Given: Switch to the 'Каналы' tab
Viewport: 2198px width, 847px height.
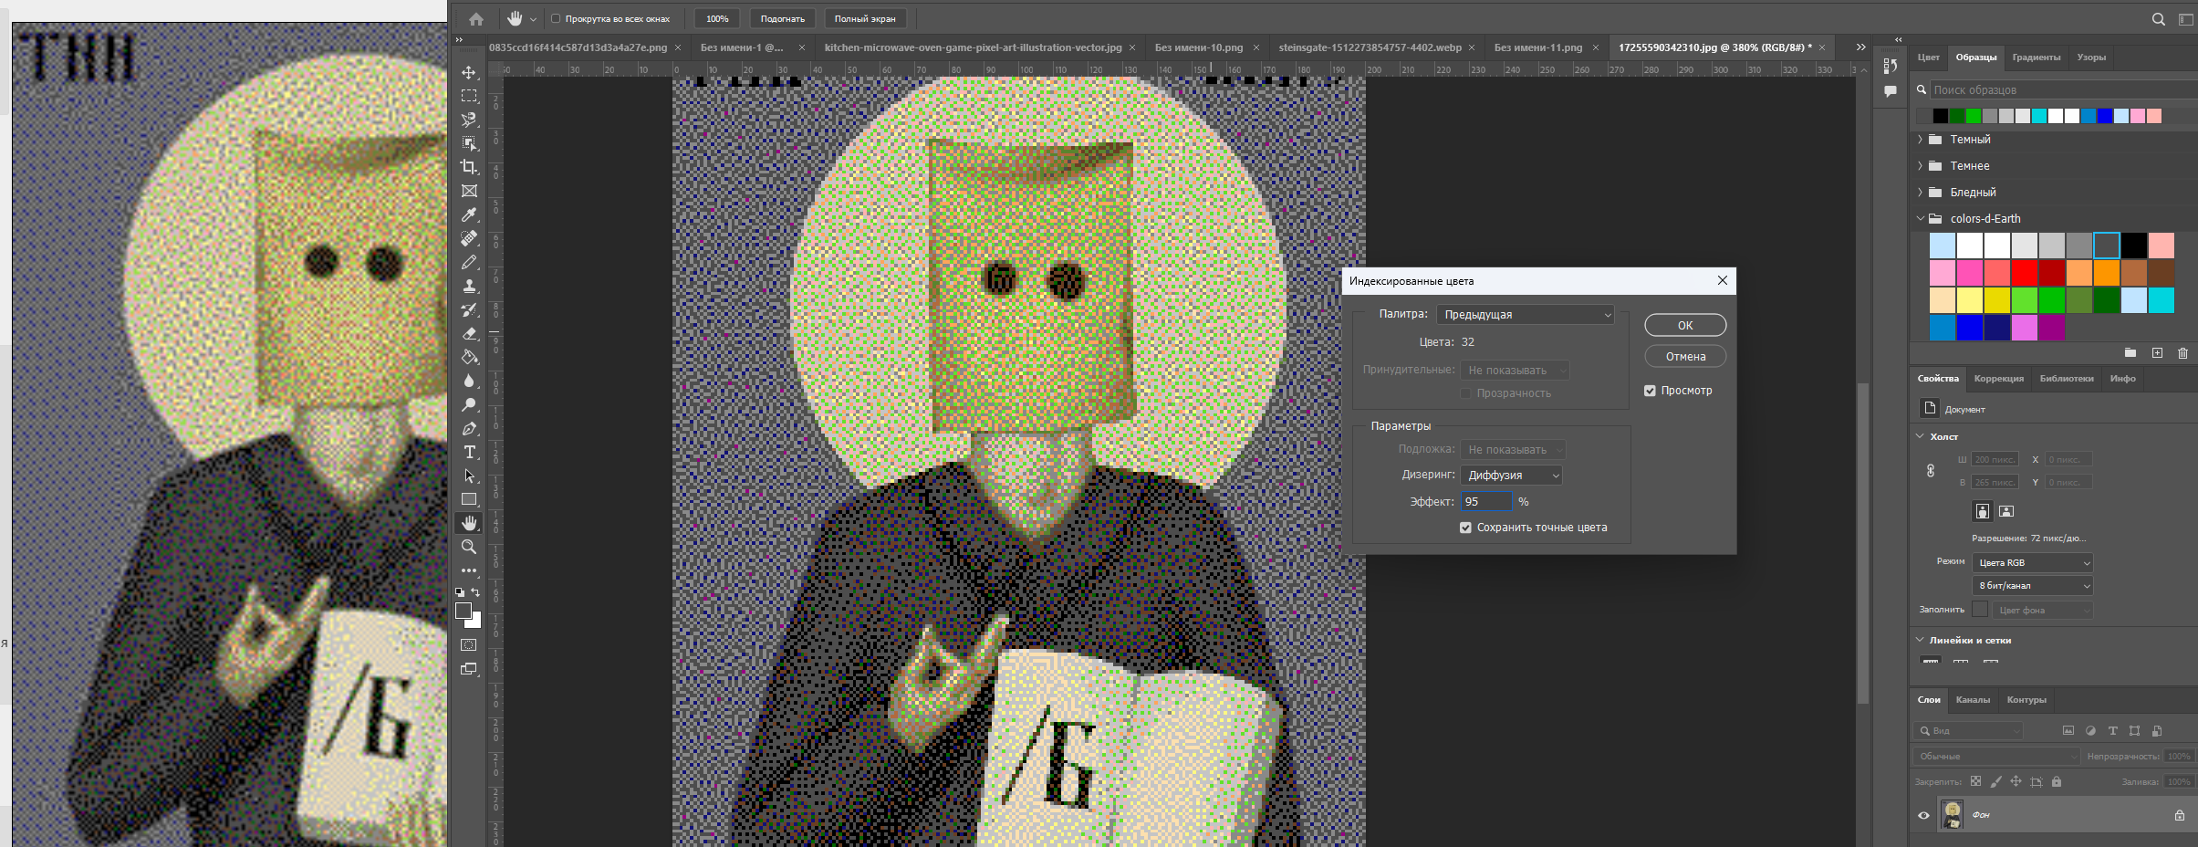Looking at the screenshot, I should (1973, 700).
